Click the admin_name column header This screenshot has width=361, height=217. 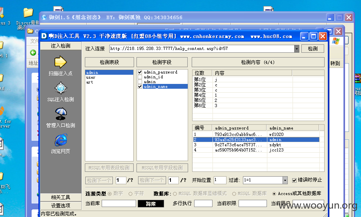pos(293,128)
